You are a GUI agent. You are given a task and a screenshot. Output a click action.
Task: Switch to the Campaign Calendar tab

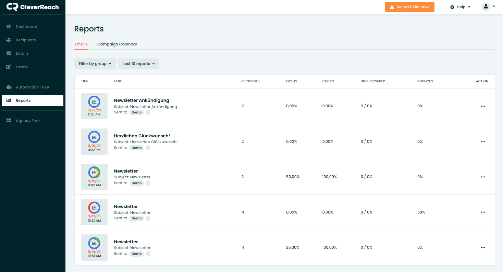click(x=117, y=44)
